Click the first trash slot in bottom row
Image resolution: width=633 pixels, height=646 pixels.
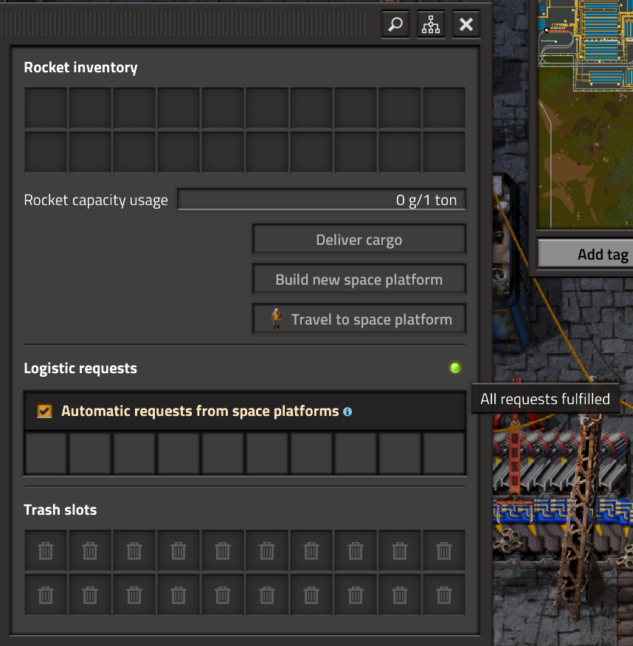[46, 594]
